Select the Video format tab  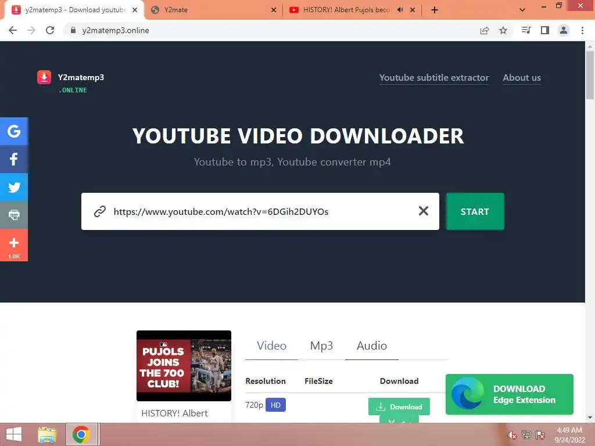(x=272, y=346)
